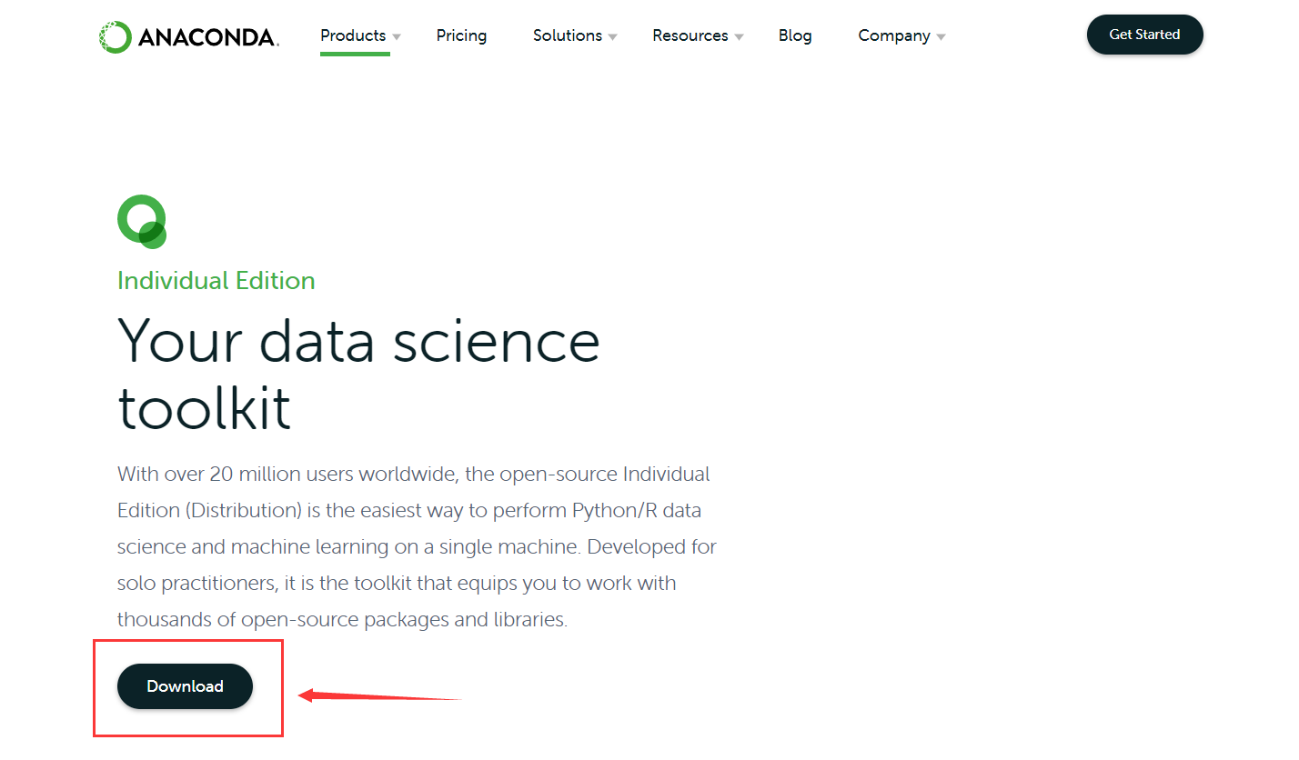Click the "Your data science toolkit" headline
Viewport: 1299px width, 760px height.
[x=359, y=374]
